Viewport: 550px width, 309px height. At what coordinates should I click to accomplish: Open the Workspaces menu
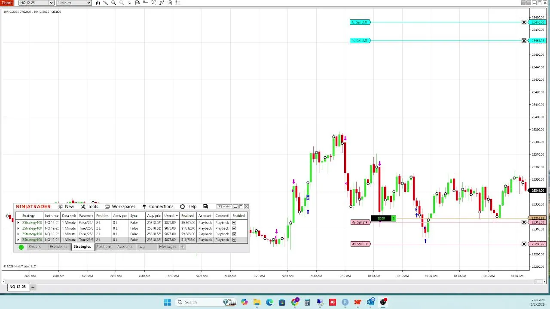[120, 206]
